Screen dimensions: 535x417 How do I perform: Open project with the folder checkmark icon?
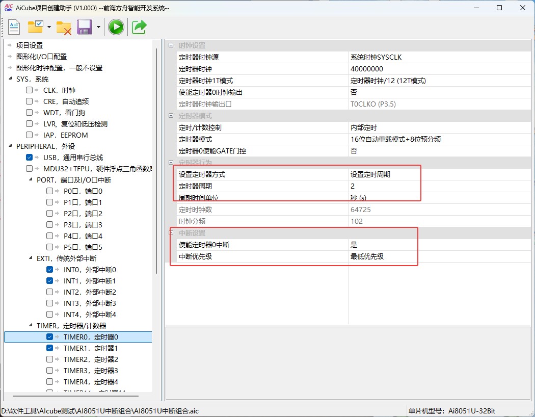(x=36, y=27)
